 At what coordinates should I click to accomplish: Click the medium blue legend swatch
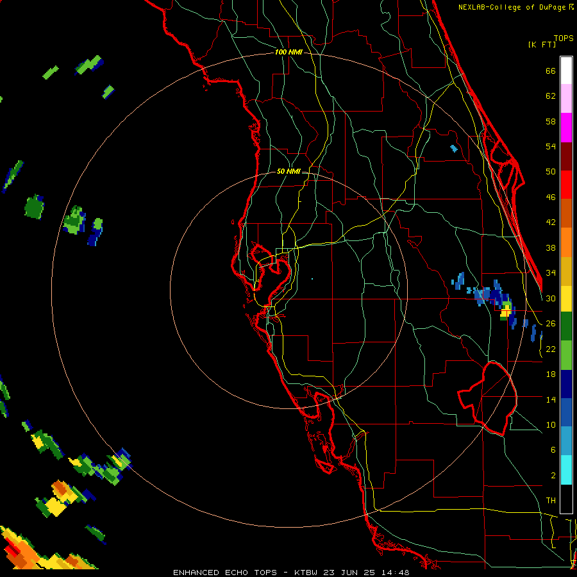(x=566, y=412)
